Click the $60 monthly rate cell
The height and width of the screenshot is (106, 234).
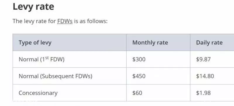137,93
